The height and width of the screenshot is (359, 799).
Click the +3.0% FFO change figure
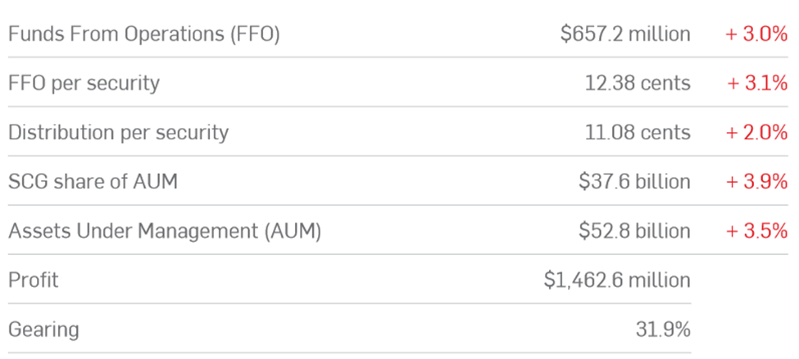tap(756, 34)
